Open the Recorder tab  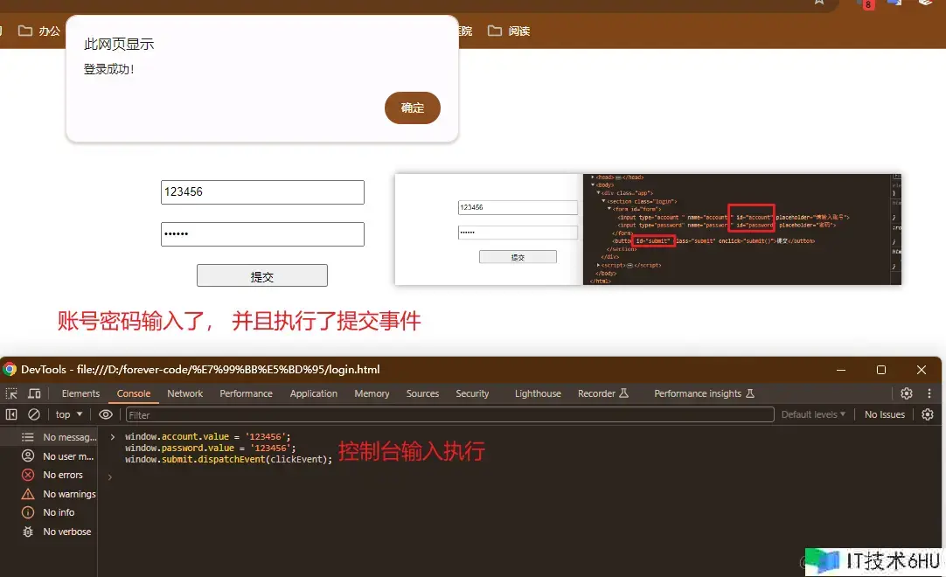(x=602, y=393)
